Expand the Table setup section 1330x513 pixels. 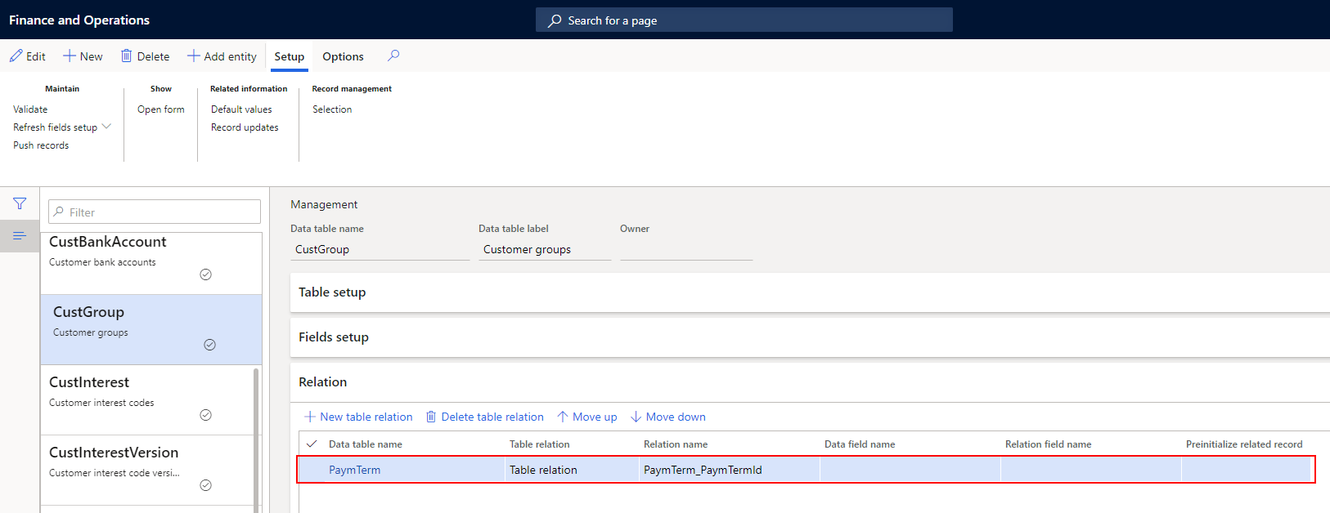coord(332,292)
